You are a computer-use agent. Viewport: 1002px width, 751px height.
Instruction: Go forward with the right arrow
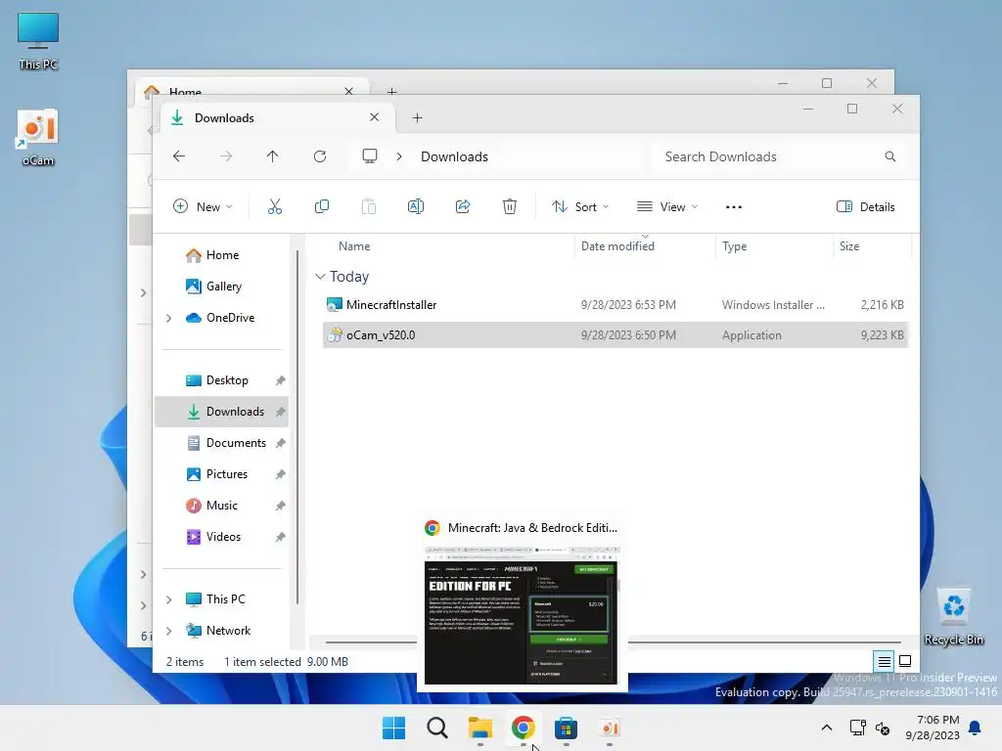point(226,156)
